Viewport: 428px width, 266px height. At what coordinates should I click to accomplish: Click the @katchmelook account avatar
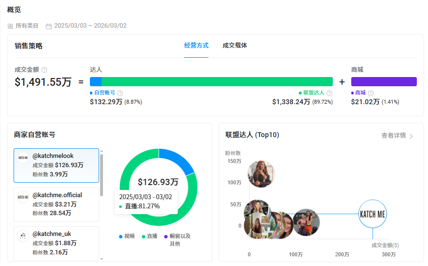[x=23, y=157]
